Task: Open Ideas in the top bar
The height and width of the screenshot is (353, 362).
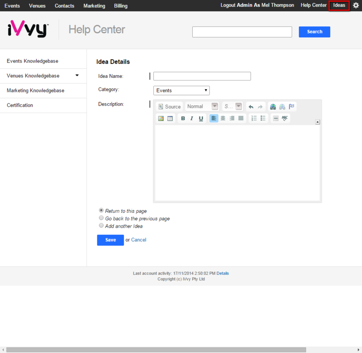Action: (x=339, y=5)
